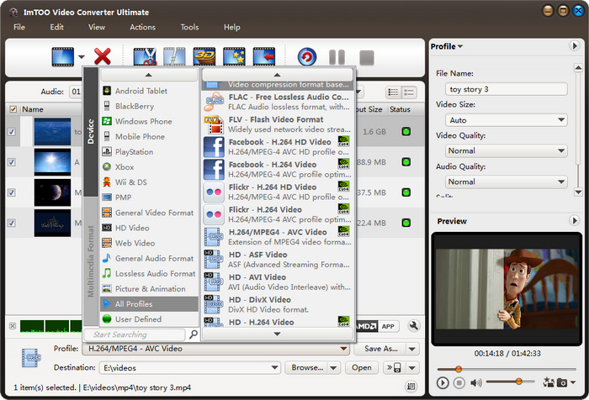The image size is (589, 400).
Task: Click the Open destination button
Action: [x=361, y=368]
